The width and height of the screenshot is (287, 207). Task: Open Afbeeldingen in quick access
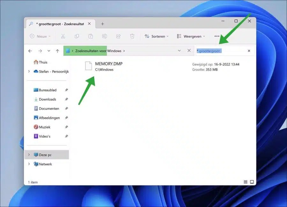point(47,118)
